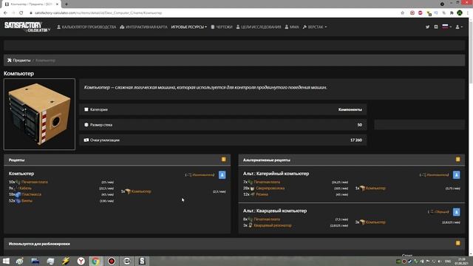This screenshot has width=473, height=266.
Task: Go back with browser back arrow
Action: point(5,13)
